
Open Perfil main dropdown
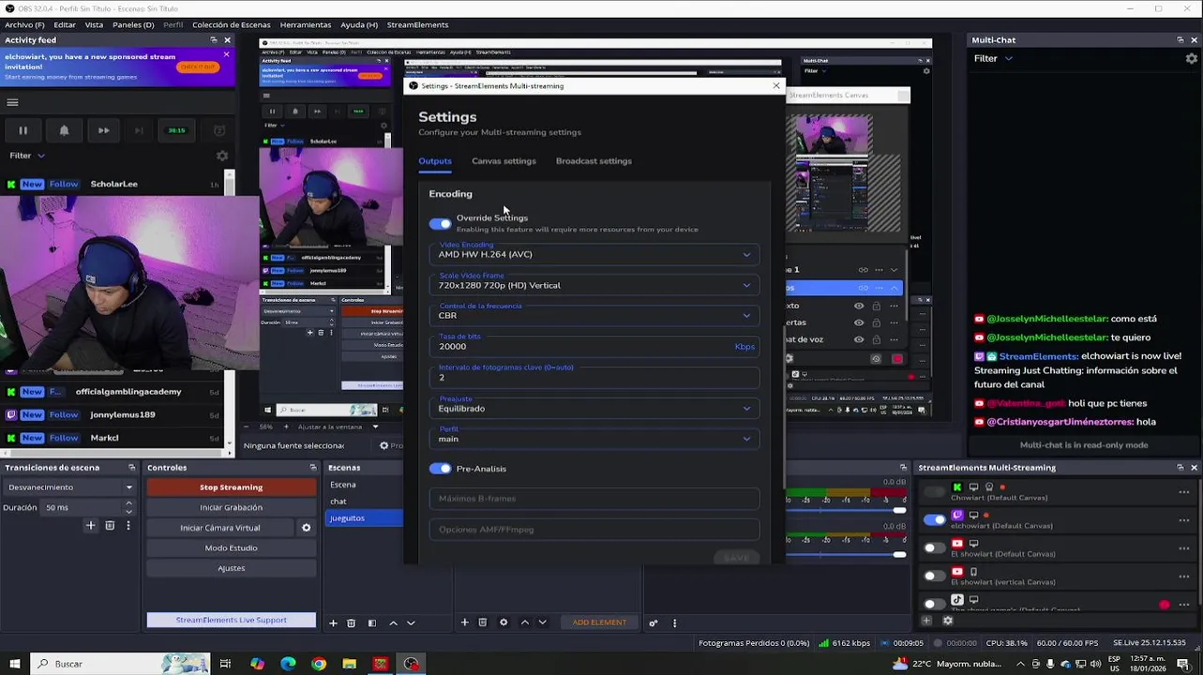(594, 438)
